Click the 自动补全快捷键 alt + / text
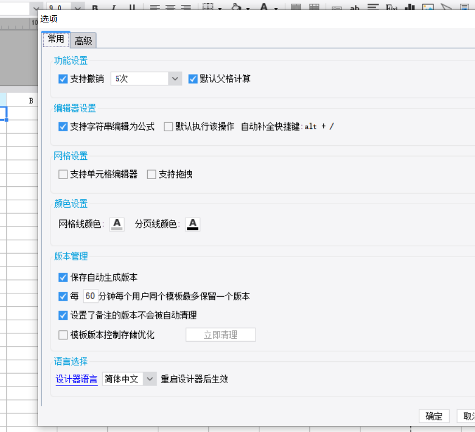The image size is (475, 432). click(287, 127)
